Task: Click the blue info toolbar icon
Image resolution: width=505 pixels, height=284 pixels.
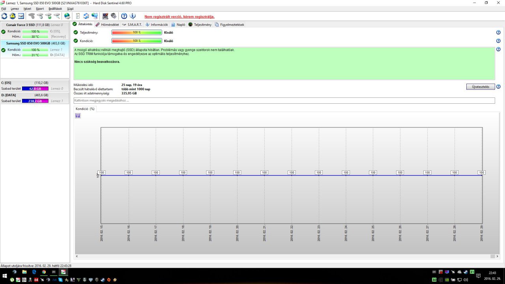Action: pyautogui.click(x=133, y=16)
